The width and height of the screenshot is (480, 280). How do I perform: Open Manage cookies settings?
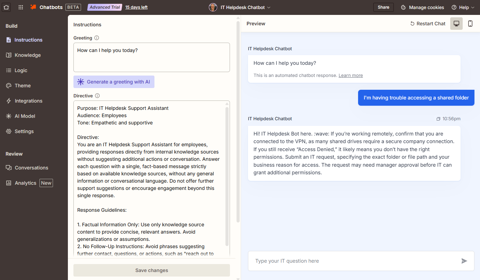click(423, 7)
